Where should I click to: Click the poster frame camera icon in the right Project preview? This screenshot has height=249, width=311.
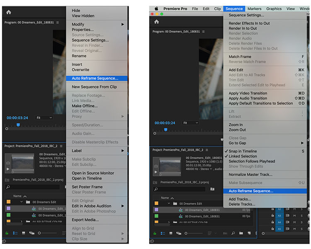156,166
